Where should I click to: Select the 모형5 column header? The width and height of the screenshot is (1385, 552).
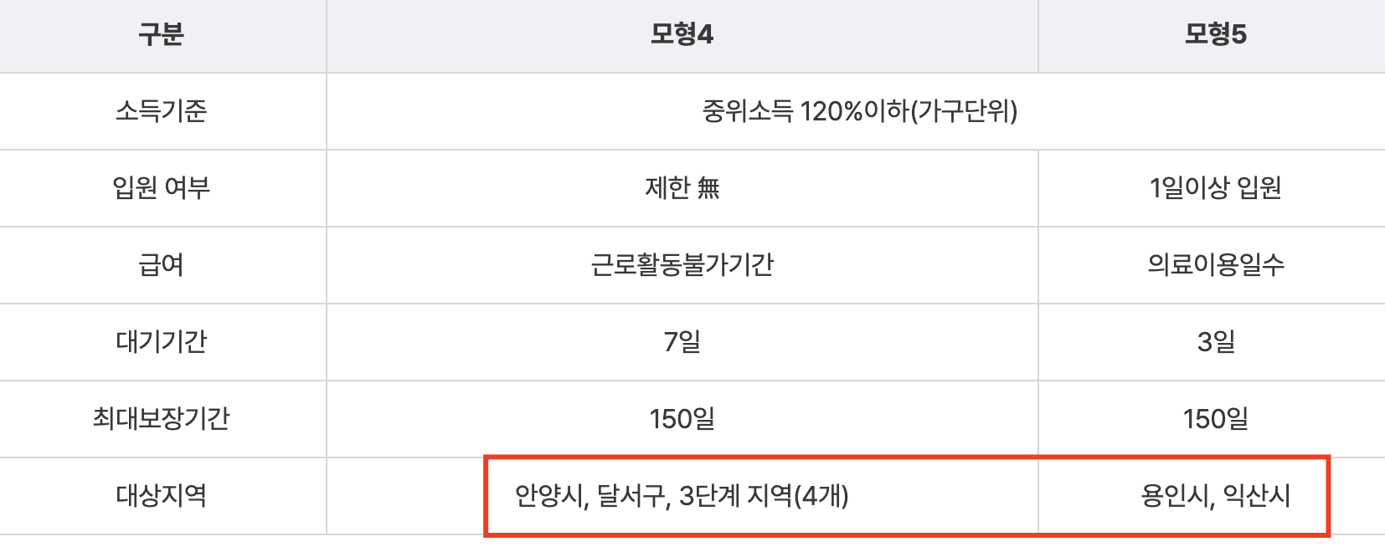point(1215,34)
